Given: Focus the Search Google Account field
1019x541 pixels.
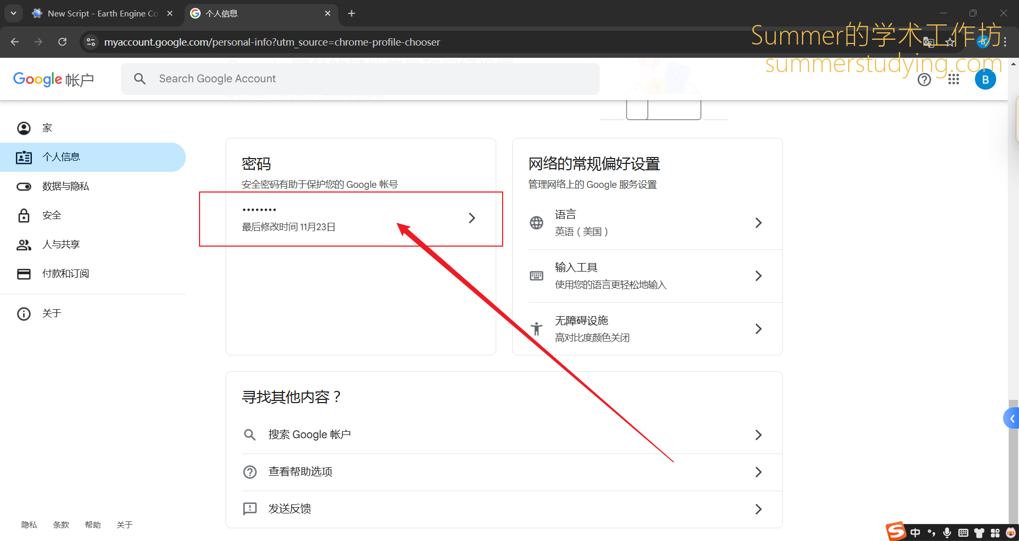Looking at the screenshot, I should coord(360,78).
